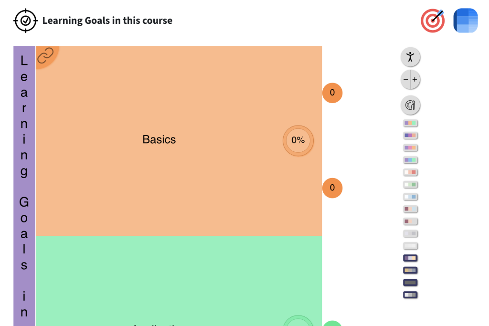Open the blue treemap view icon

(465, 21)
